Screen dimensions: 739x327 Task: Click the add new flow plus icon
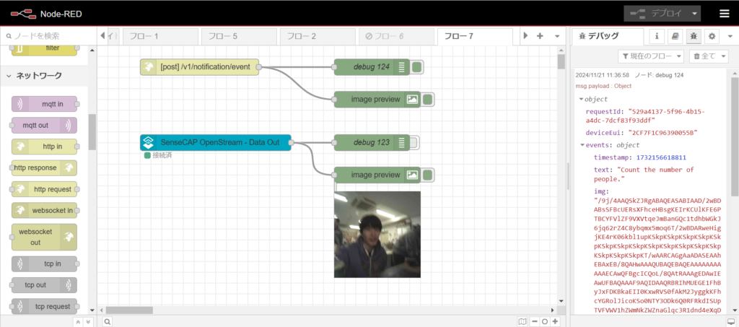[540, 36]
